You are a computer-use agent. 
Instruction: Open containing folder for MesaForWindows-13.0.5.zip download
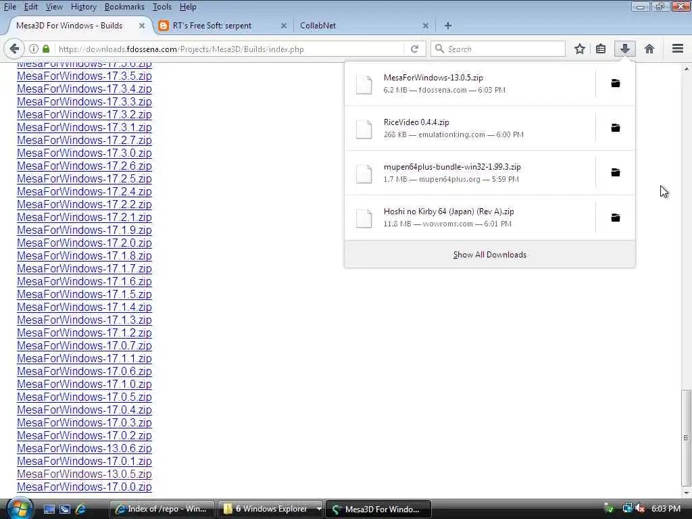point(615,83)
